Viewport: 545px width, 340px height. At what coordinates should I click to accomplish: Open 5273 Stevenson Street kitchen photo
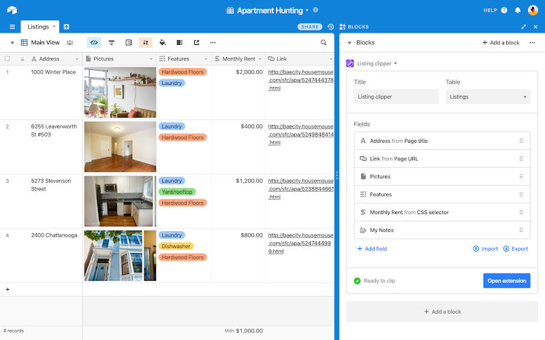[119, 201]
